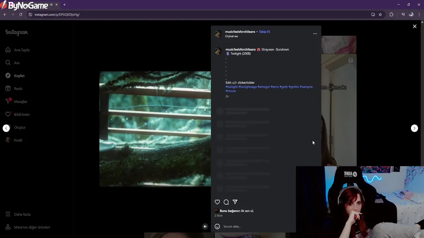Like the post with heart icon

[217, 202]
